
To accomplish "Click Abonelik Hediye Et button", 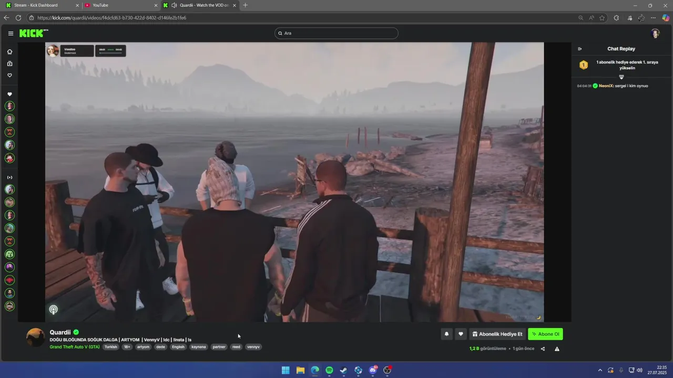I will (x=497, y=334).
